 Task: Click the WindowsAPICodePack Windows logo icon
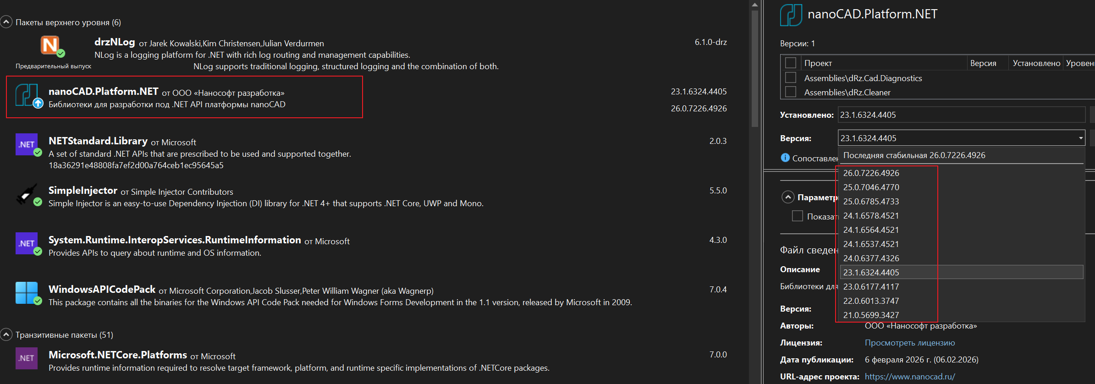click(x=26, y=293)
